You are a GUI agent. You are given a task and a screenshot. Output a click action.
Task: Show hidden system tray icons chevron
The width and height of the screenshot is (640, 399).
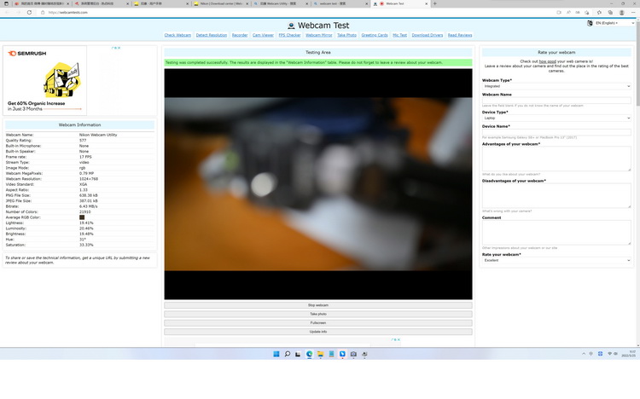click(584, 354)
